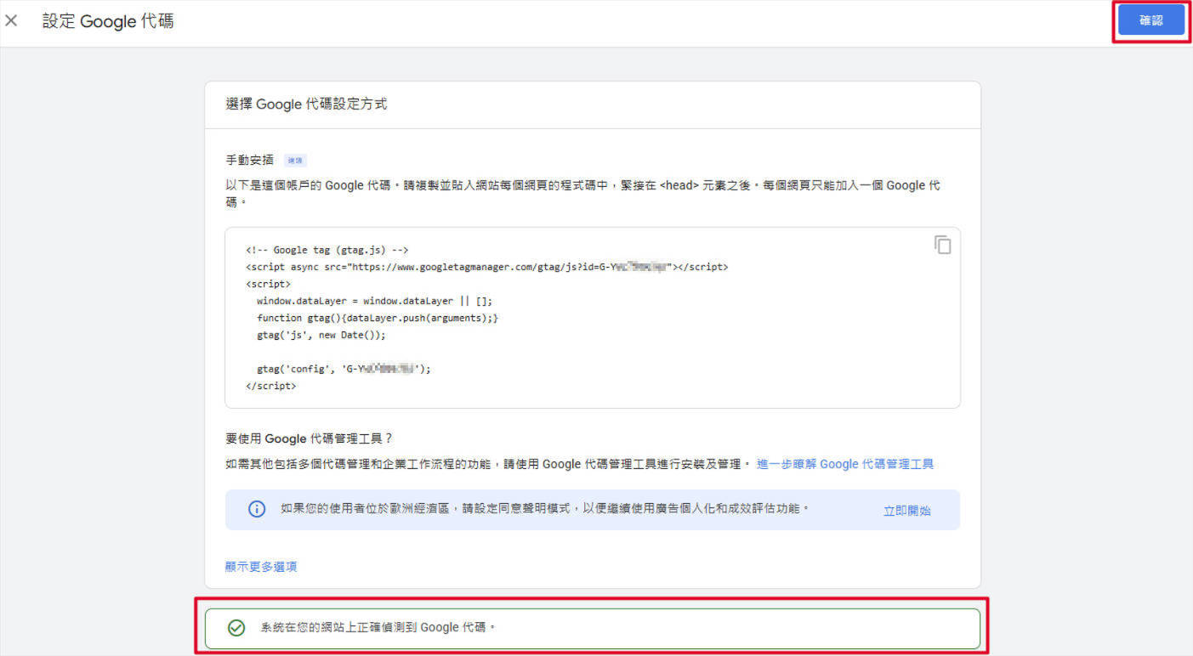
Task: Close the Google tag setup dialog
Action: [x=12, y=20]
